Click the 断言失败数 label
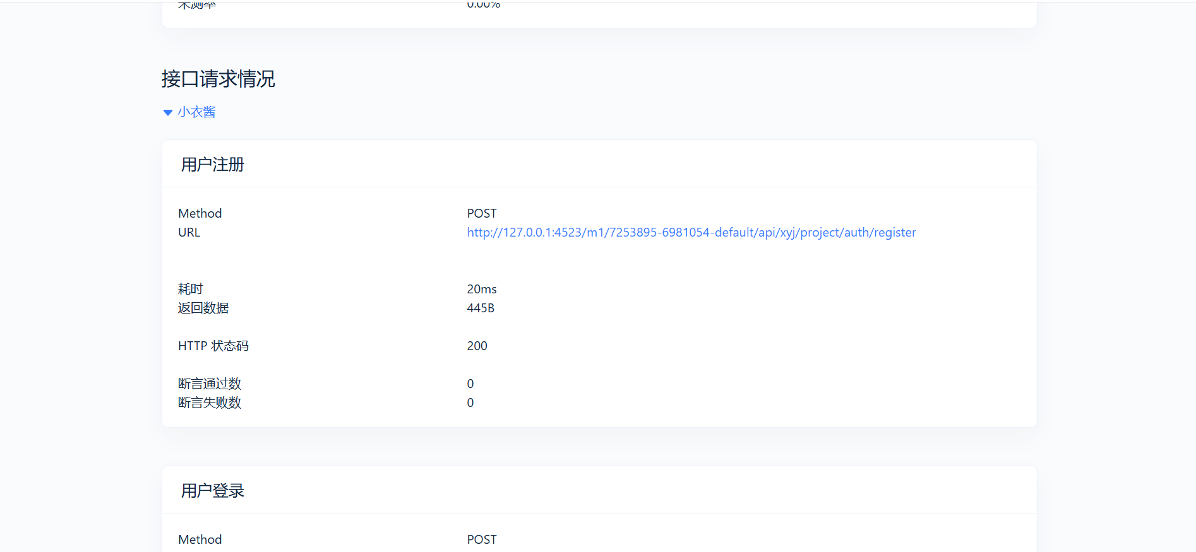 pos(210,402)
